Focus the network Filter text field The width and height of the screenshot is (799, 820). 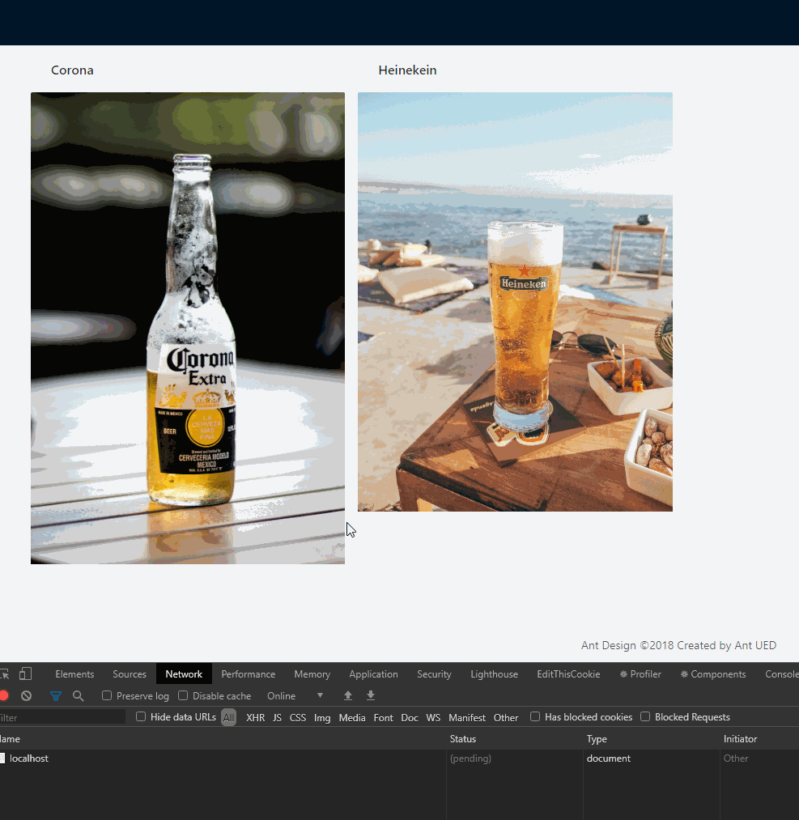pos(62,717)
